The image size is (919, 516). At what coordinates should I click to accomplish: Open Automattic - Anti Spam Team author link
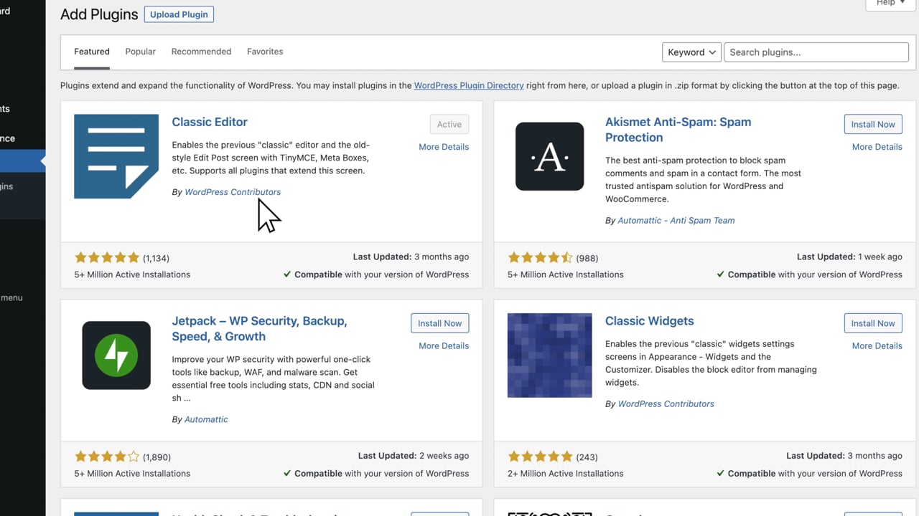coord(676,220)
